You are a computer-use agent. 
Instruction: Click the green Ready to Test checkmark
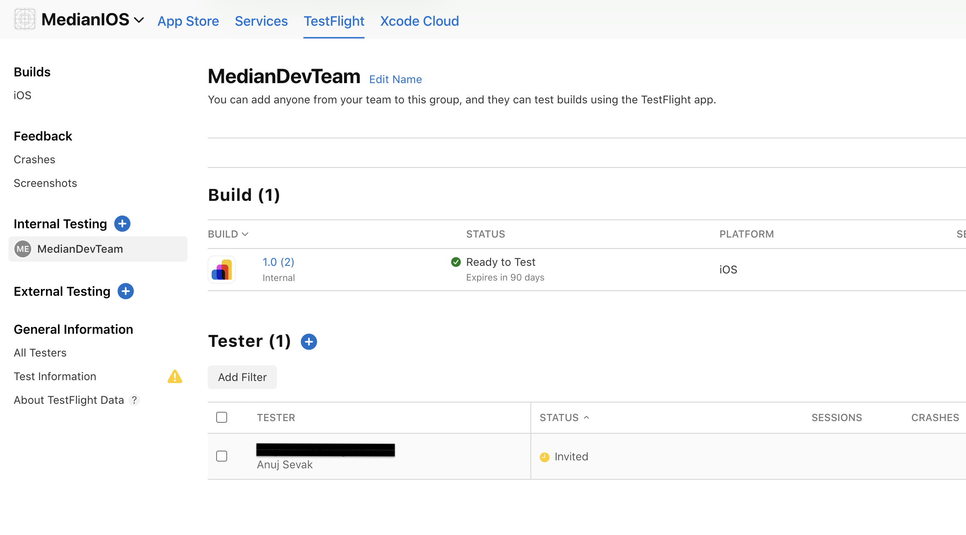[x=456, y=262]
